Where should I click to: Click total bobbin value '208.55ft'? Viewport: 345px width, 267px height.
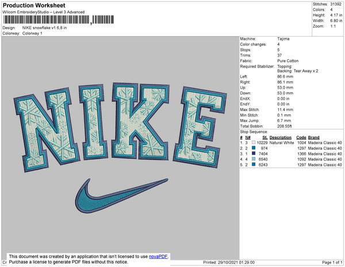pos(285,126)
